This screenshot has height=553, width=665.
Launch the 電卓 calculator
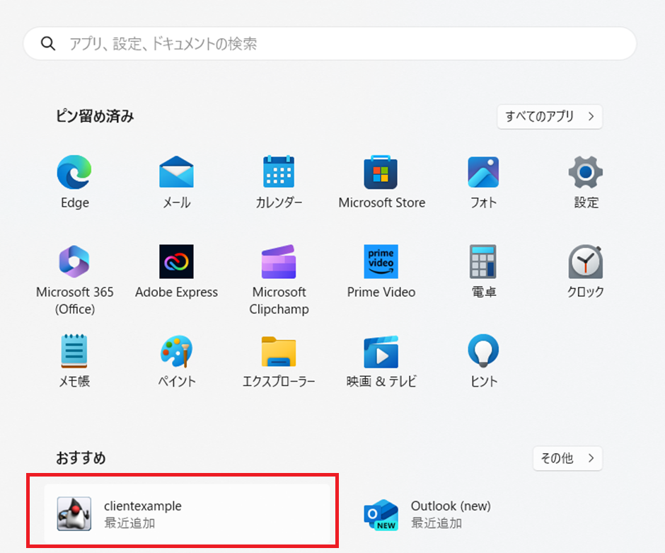click(x=483, y=261)
